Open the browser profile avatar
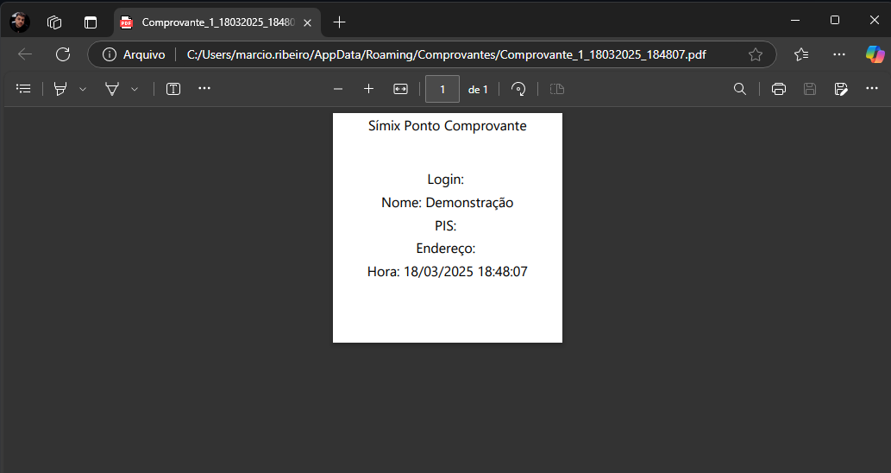Image resolution: width=891 pixels, height=473 pixels. pos(20,22)
